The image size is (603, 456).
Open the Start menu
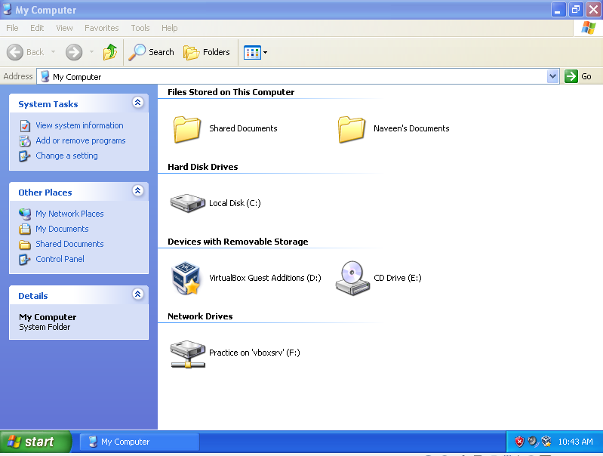(35, 442)
